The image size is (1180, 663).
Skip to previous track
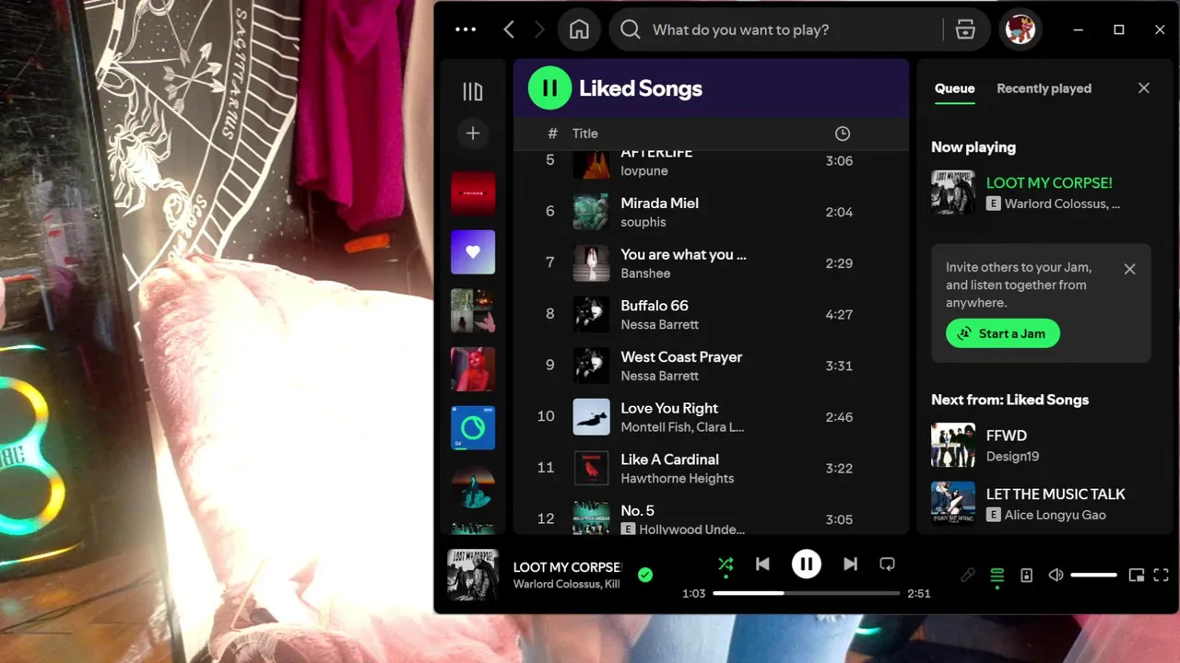click(x=762, y=564)
